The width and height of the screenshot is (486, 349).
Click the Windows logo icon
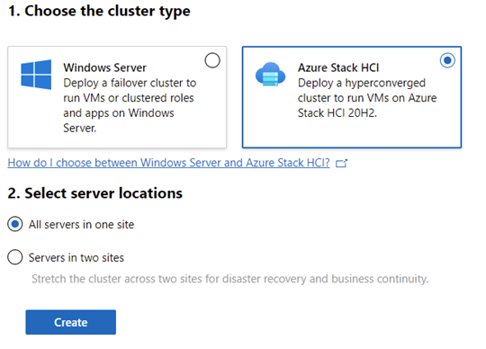[36, 75]
